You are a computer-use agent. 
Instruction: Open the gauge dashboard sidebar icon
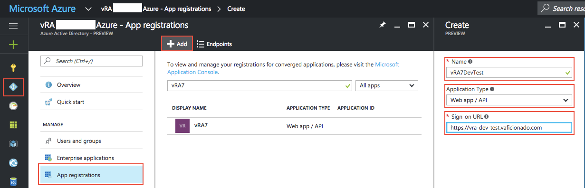(x=13, y=106)
